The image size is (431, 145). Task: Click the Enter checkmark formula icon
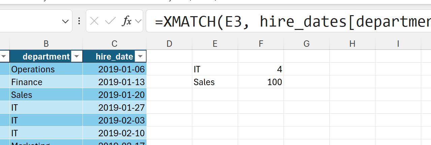click(x=110, y=22)
